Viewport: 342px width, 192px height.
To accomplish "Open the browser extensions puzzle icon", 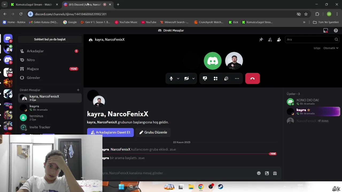I will point(317,14).
